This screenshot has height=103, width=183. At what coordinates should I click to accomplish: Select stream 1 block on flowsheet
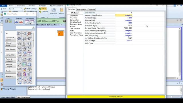coord(61,33)
